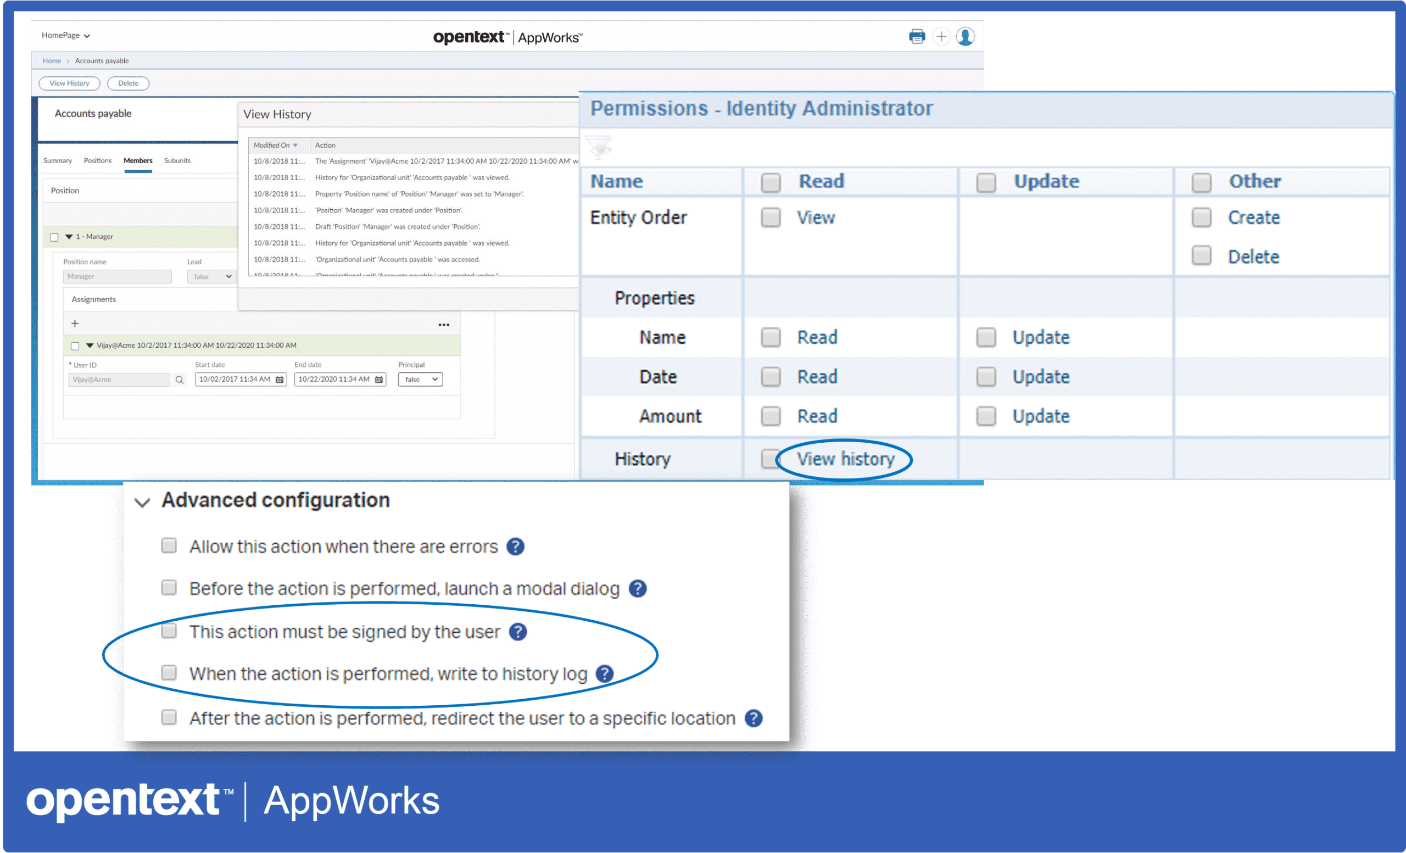Check the View history permission for History
This screenshot has width=1406, height=853.
pos(770,459)
